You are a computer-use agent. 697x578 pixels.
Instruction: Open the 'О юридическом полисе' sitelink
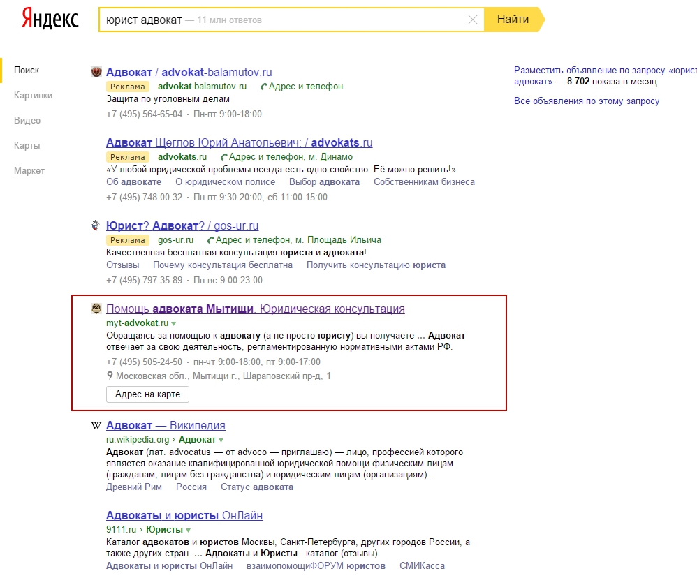point(226,181)
